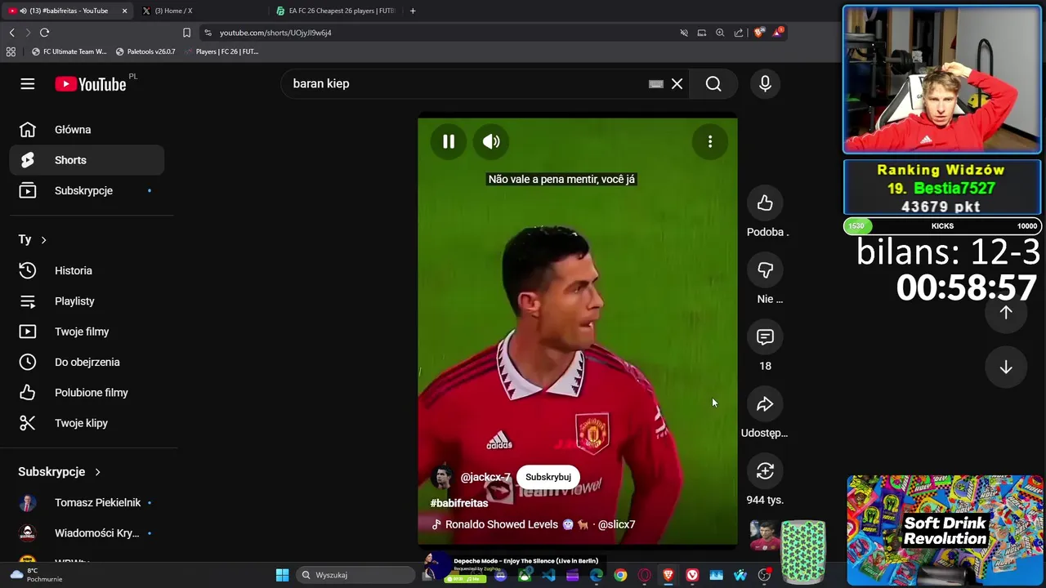Screen dimensions: 1046x588
Task: Open Chrome from the taskbar
Action: 620,575
